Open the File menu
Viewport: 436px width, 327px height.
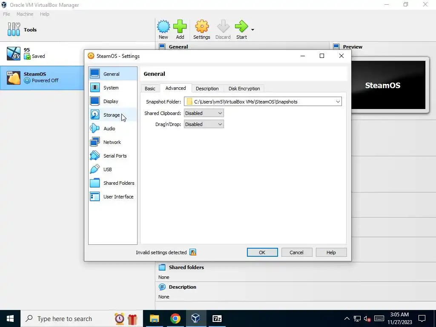point(6,14)
